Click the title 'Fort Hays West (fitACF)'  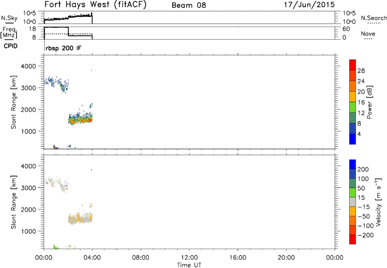tap(95, 5)
